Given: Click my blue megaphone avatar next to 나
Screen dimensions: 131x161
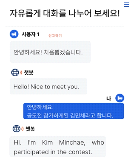Looking at the screenshot, I should [x=120, y=98].
